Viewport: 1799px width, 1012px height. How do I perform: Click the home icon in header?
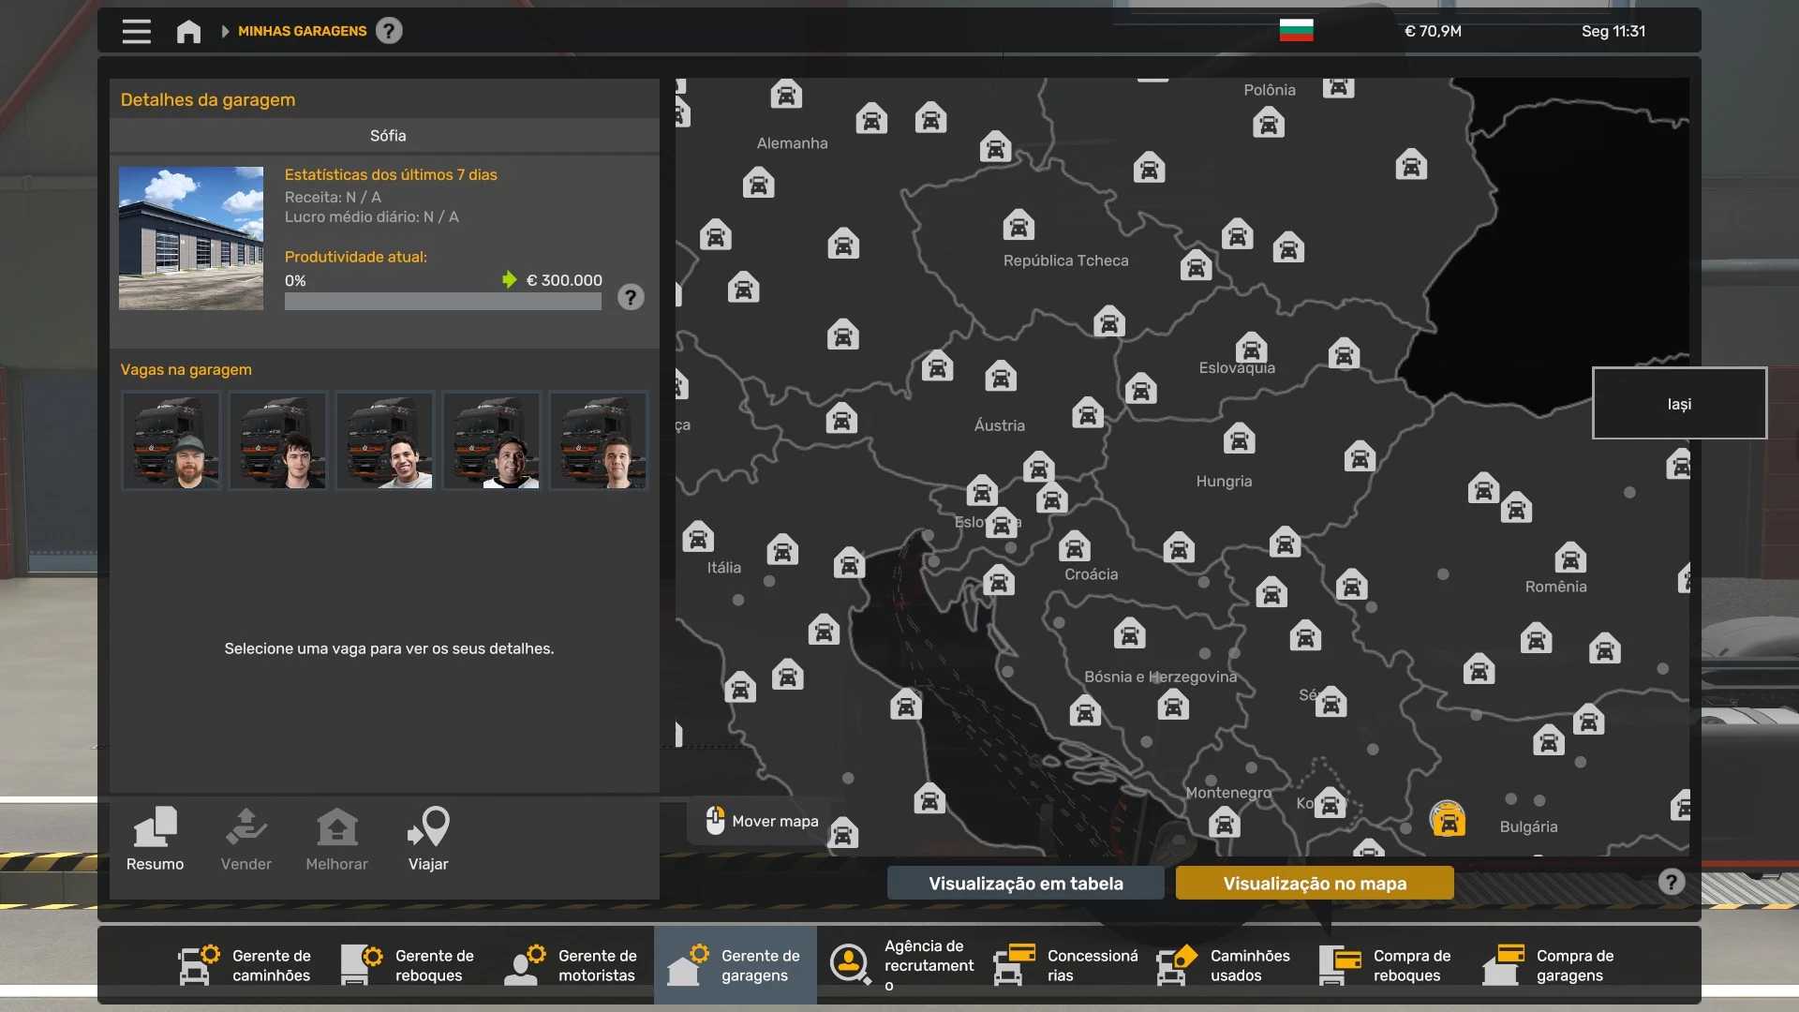coord(188,32)
